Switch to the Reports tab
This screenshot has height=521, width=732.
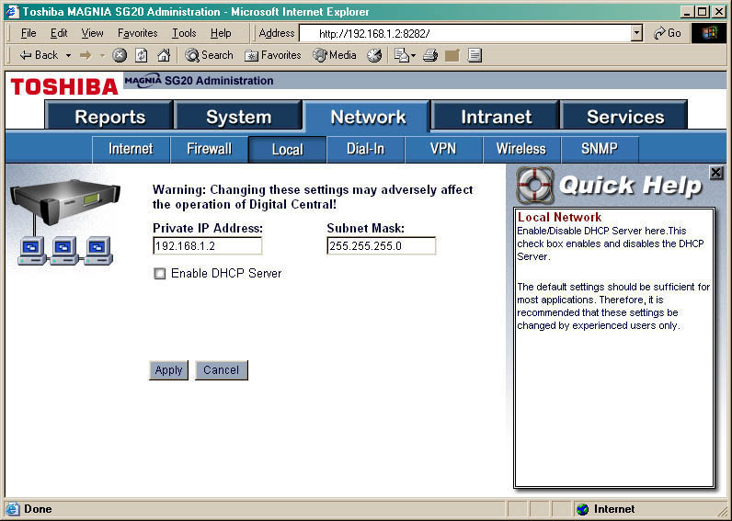click(109, 116)
